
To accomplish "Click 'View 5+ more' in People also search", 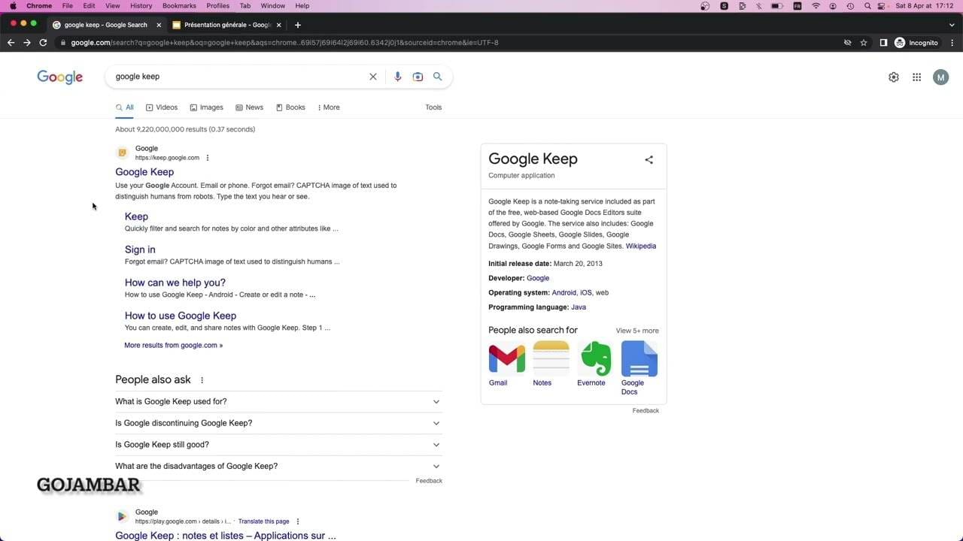I will [637, 331].
